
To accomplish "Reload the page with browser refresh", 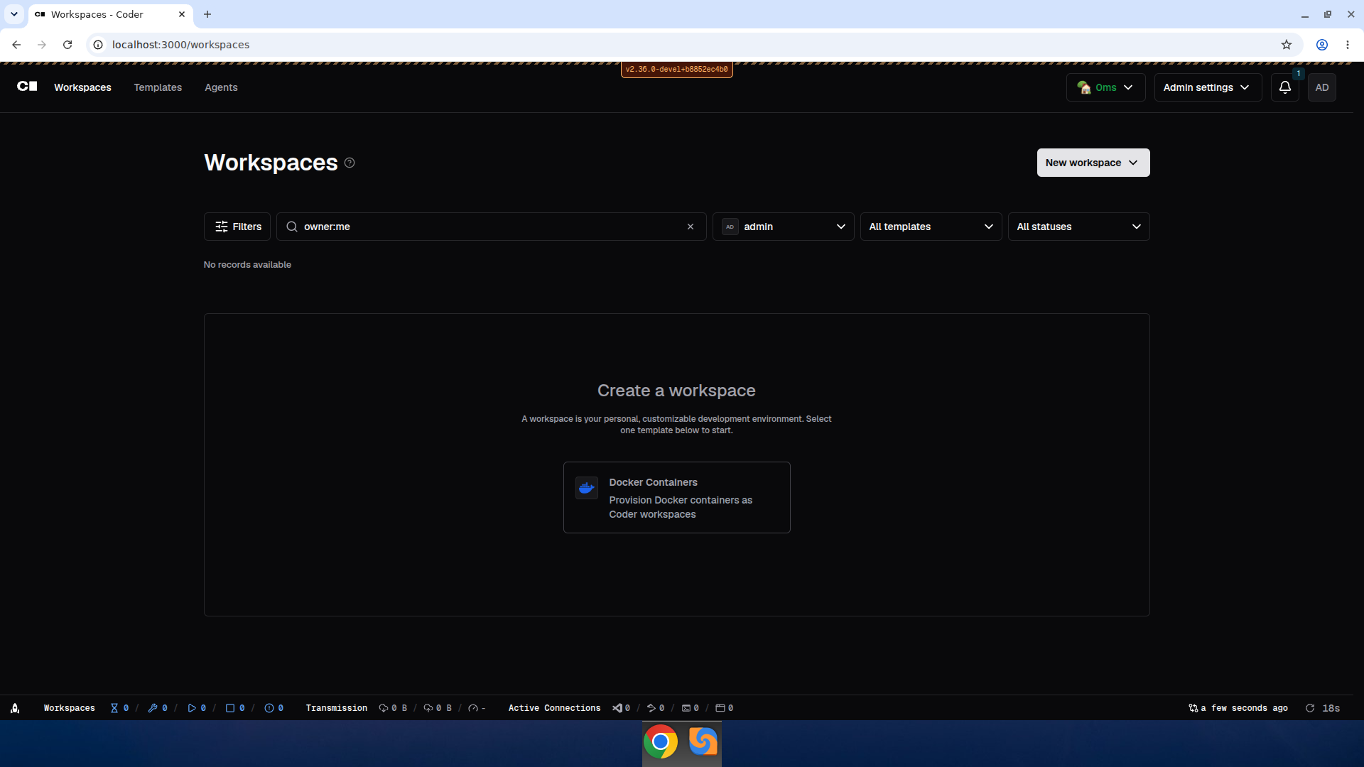I will point(67,45).
